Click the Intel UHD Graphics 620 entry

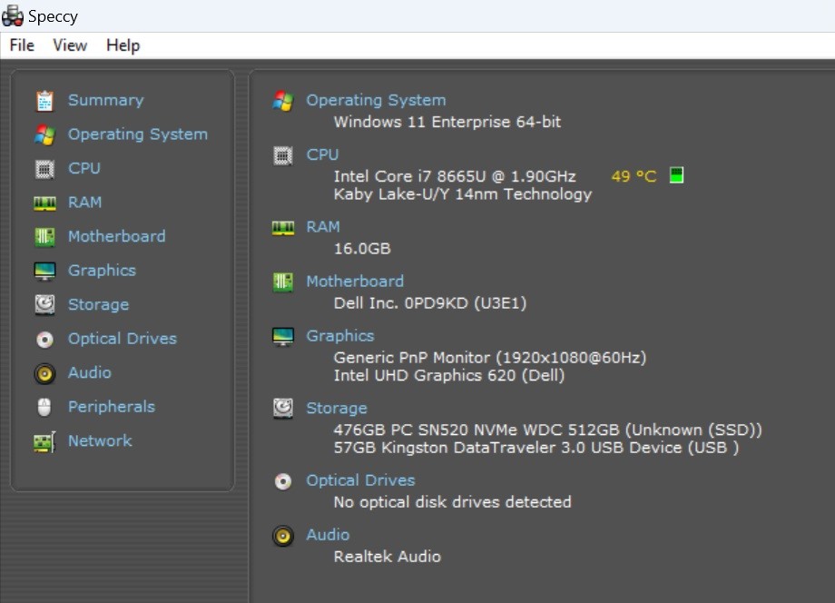coord(449,376)
